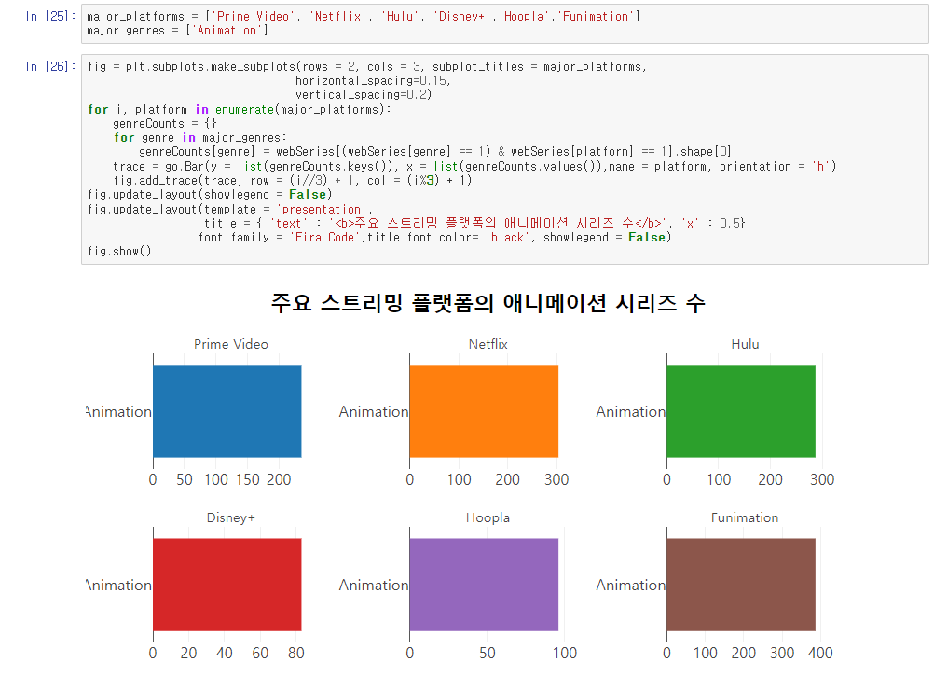This screenshot has width=934, height=676.
Task: Click the blue Prime Video bar
Action: [x=227, y=411]
